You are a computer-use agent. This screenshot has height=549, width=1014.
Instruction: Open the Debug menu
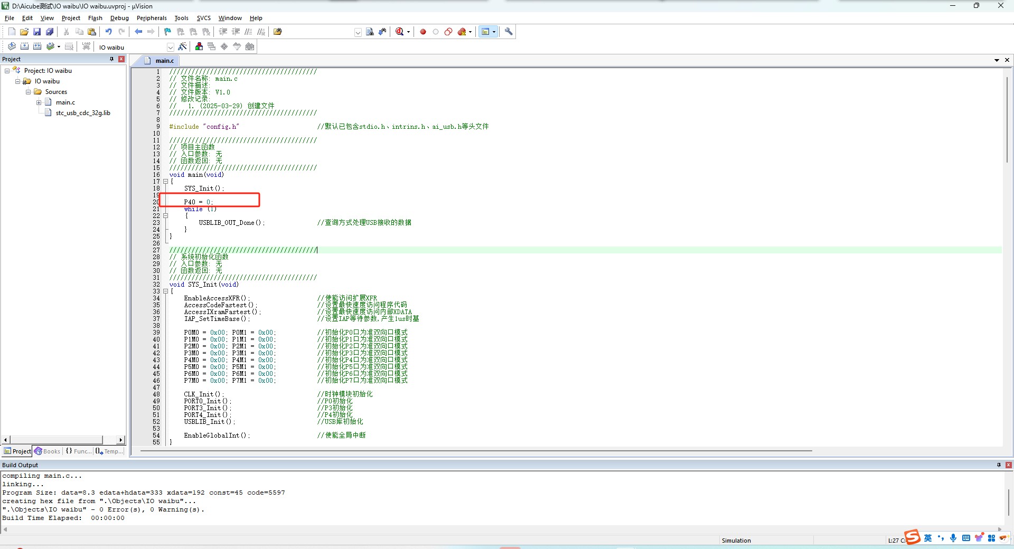(119, 18)
